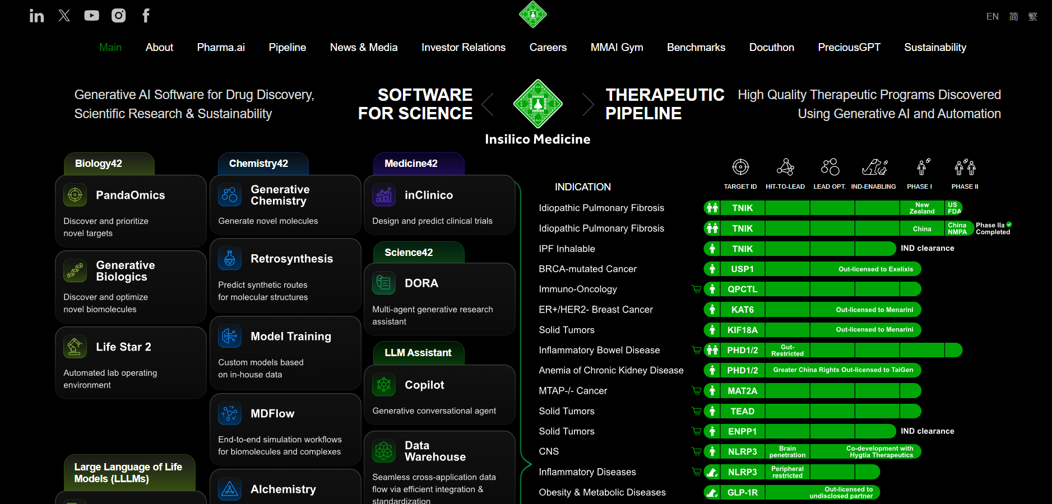Click the Model Training icon

tap(230, 336)
